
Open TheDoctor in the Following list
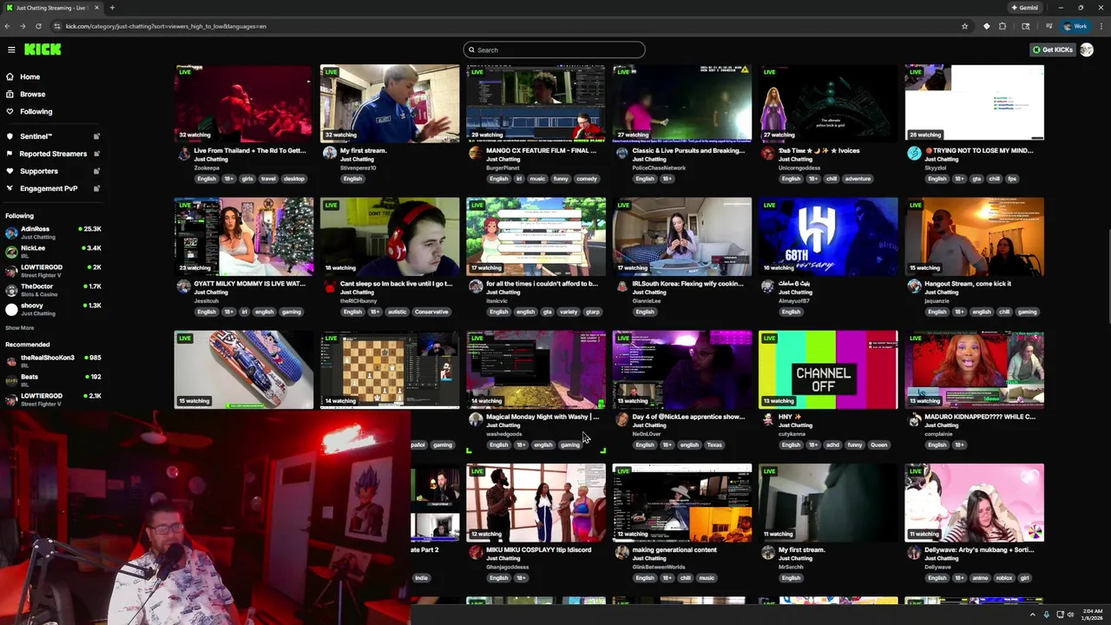tap(52, 290)
